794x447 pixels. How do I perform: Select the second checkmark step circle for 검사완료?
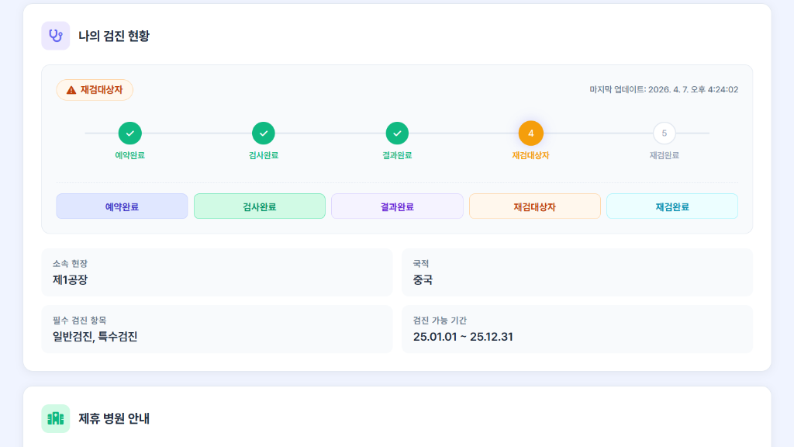click(264, 133)
